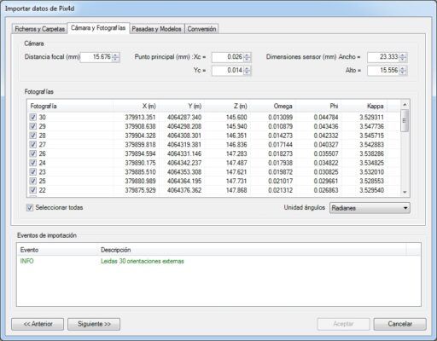
Task: Click the Siguiente >> button
Action: pos(94,324)
